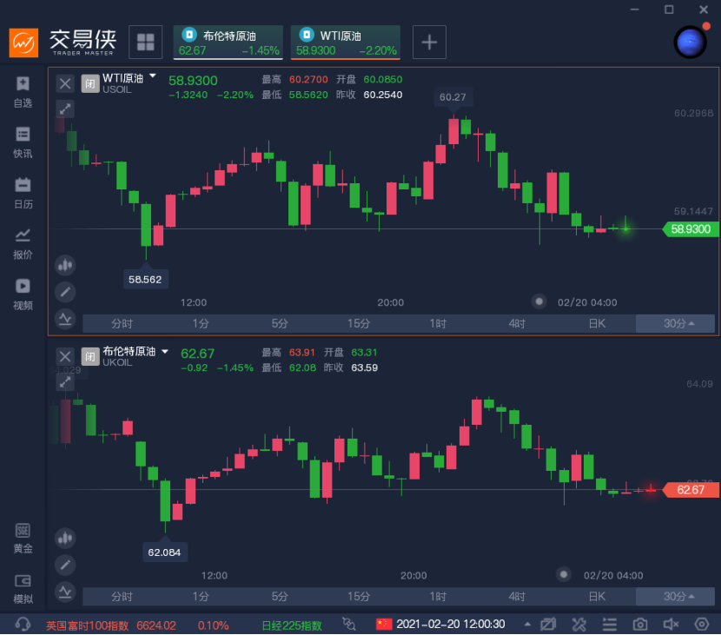Open the 自选 (watchlist) sidebar panel
The height and width of the screenshot is (635, 721).
coord(22,92)
